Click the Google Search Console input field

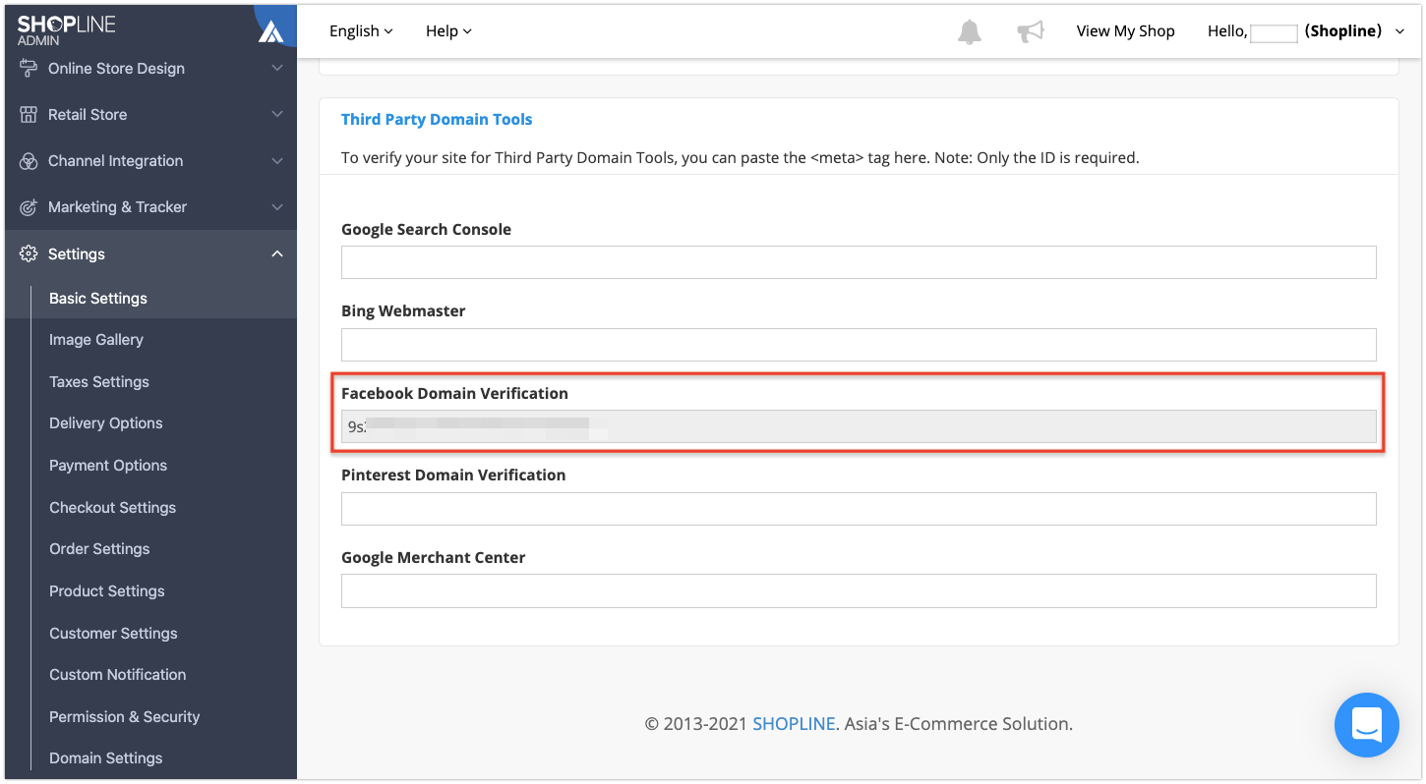[x=859, y=262]
